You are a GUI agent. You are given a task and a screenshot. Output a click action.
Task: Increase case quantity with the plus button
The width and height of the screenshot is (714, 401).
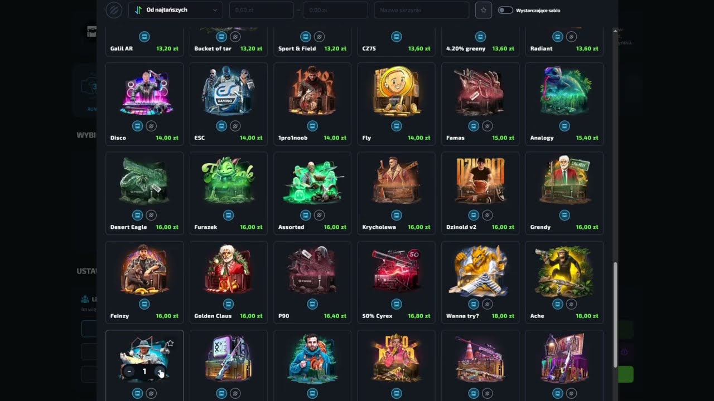(160, 371)
